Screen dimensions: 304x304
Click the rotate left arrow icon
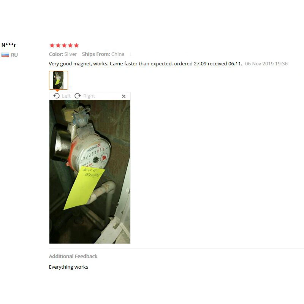point(56,96)
